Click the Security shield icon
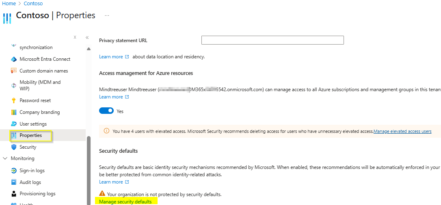 point(14,147)
